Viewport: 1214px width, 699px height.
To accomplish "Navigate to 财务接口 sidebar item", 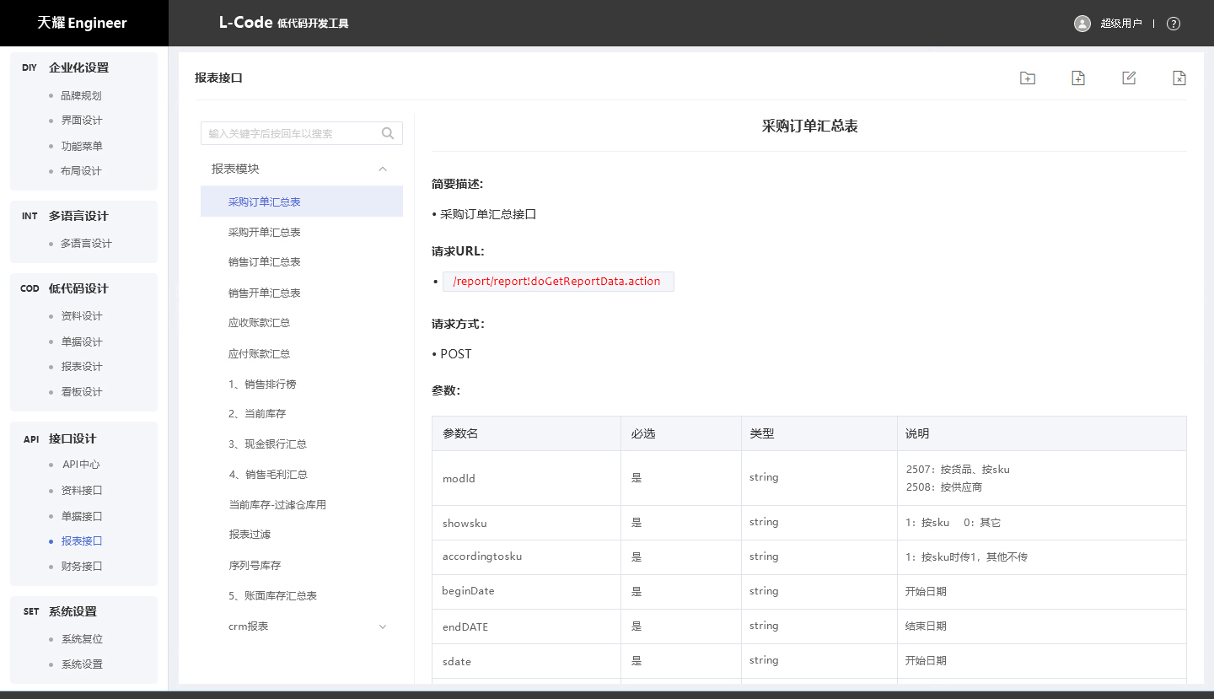I will (x=82, y=567).
